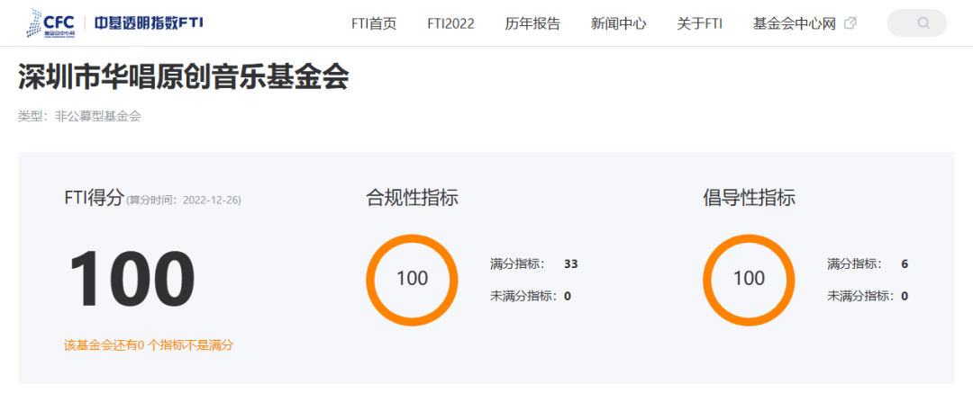This screenshot has width=973, height=402.
Task: Click the title 深圳市华唱原创音乐基金会
Action: (x=184, y=77)
